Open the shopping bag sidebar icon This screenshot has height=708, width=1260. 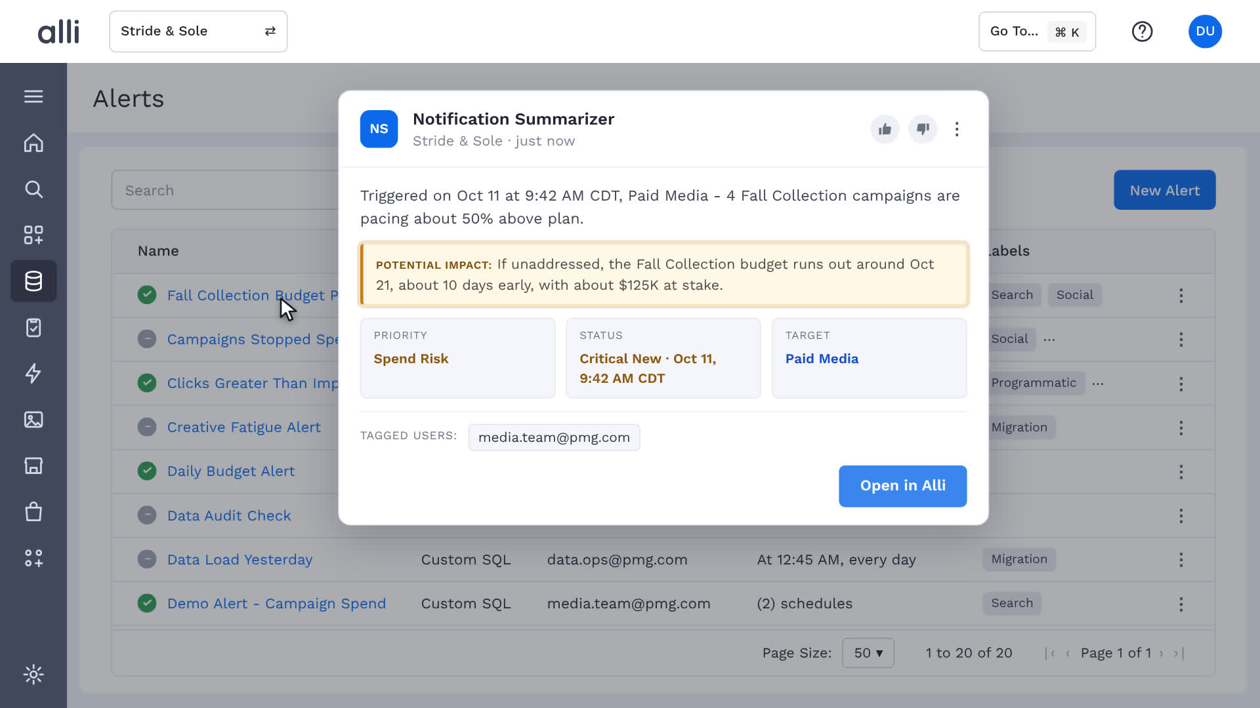pyautogui.click(x=33, y=512)
